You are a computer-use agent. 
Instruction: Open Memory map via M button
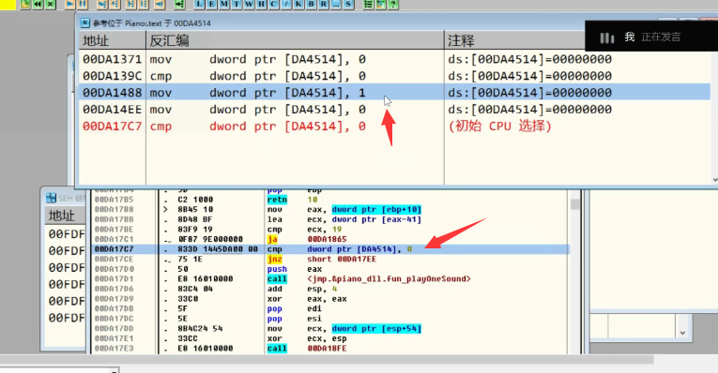224,4
